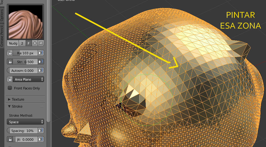This screenshot has width=266, height=147.
Task: Enable Front Faces Only checkbox
Action: pos(10,88)
